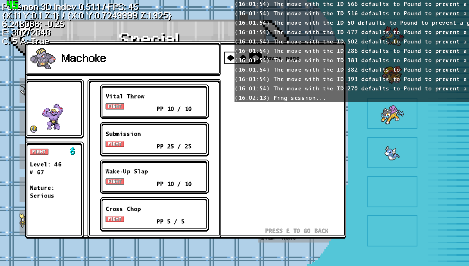Click the FIGHT badge under Vital Throw

coord(115,106)
